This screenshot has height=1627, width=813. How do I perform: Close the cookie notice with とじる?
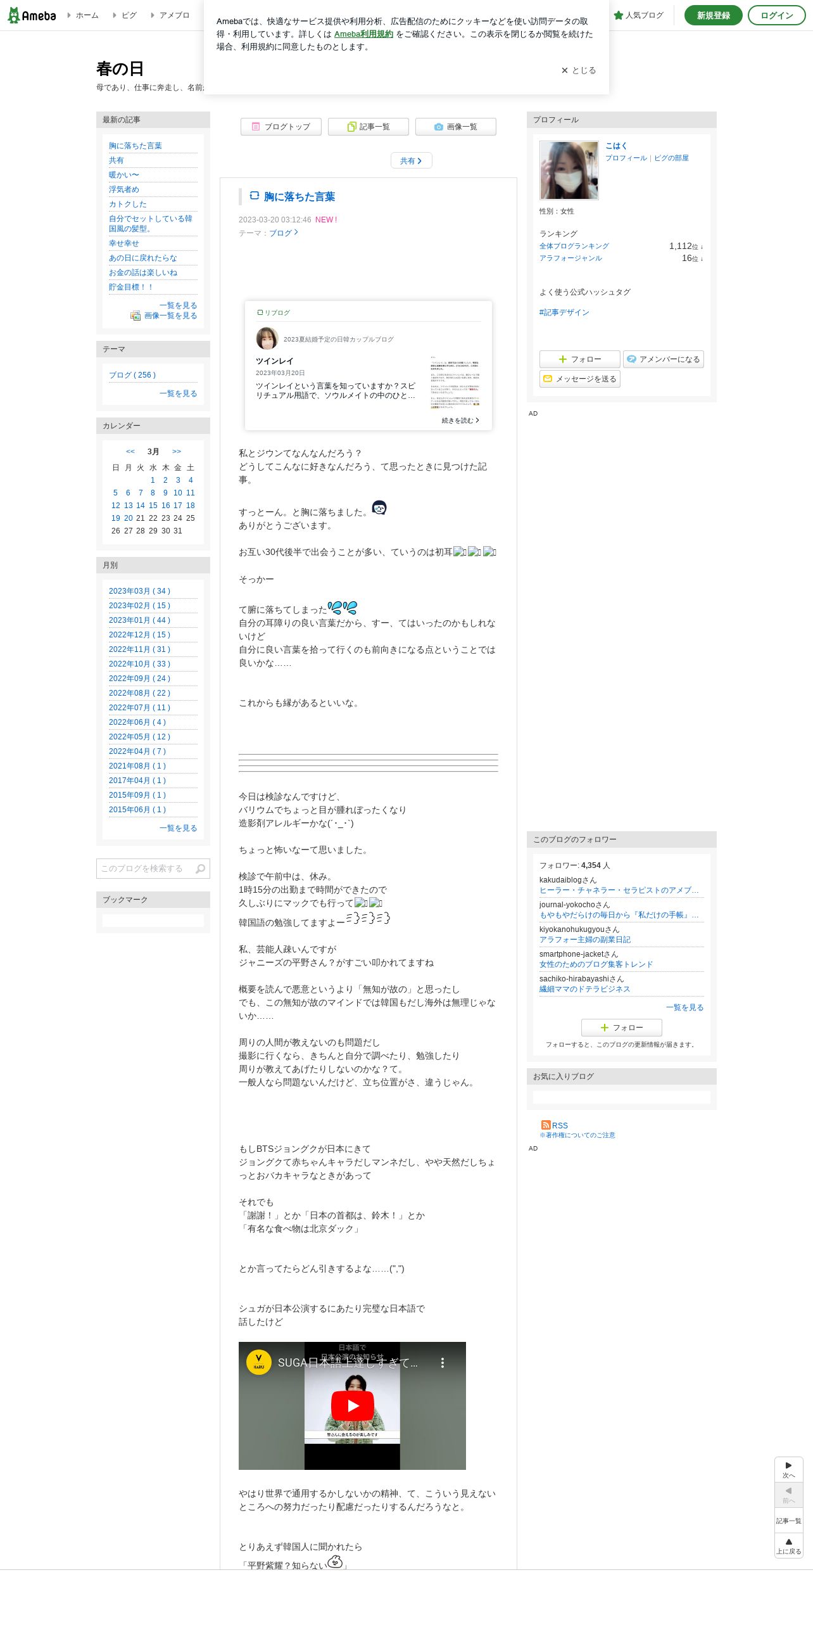click(x=579, y=70)
